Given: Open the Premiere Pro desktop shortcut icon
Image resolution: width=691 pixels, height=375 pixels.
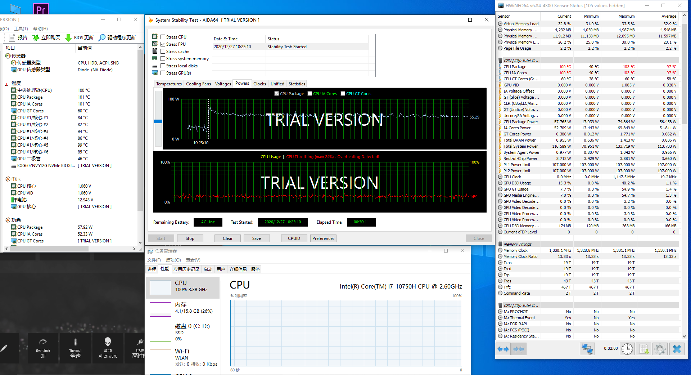Looking at the screenshot, I should pyautogui.click(x=41, y=9).
